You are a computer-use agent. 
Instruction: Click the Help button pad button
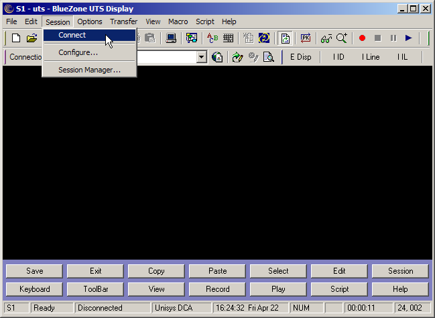tap(400, 289)
